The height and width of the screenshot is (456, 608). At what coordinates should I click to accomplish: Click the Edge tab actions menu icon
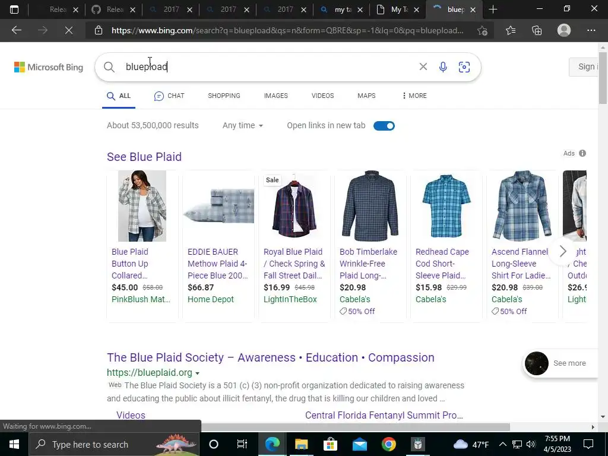(14, 9)
